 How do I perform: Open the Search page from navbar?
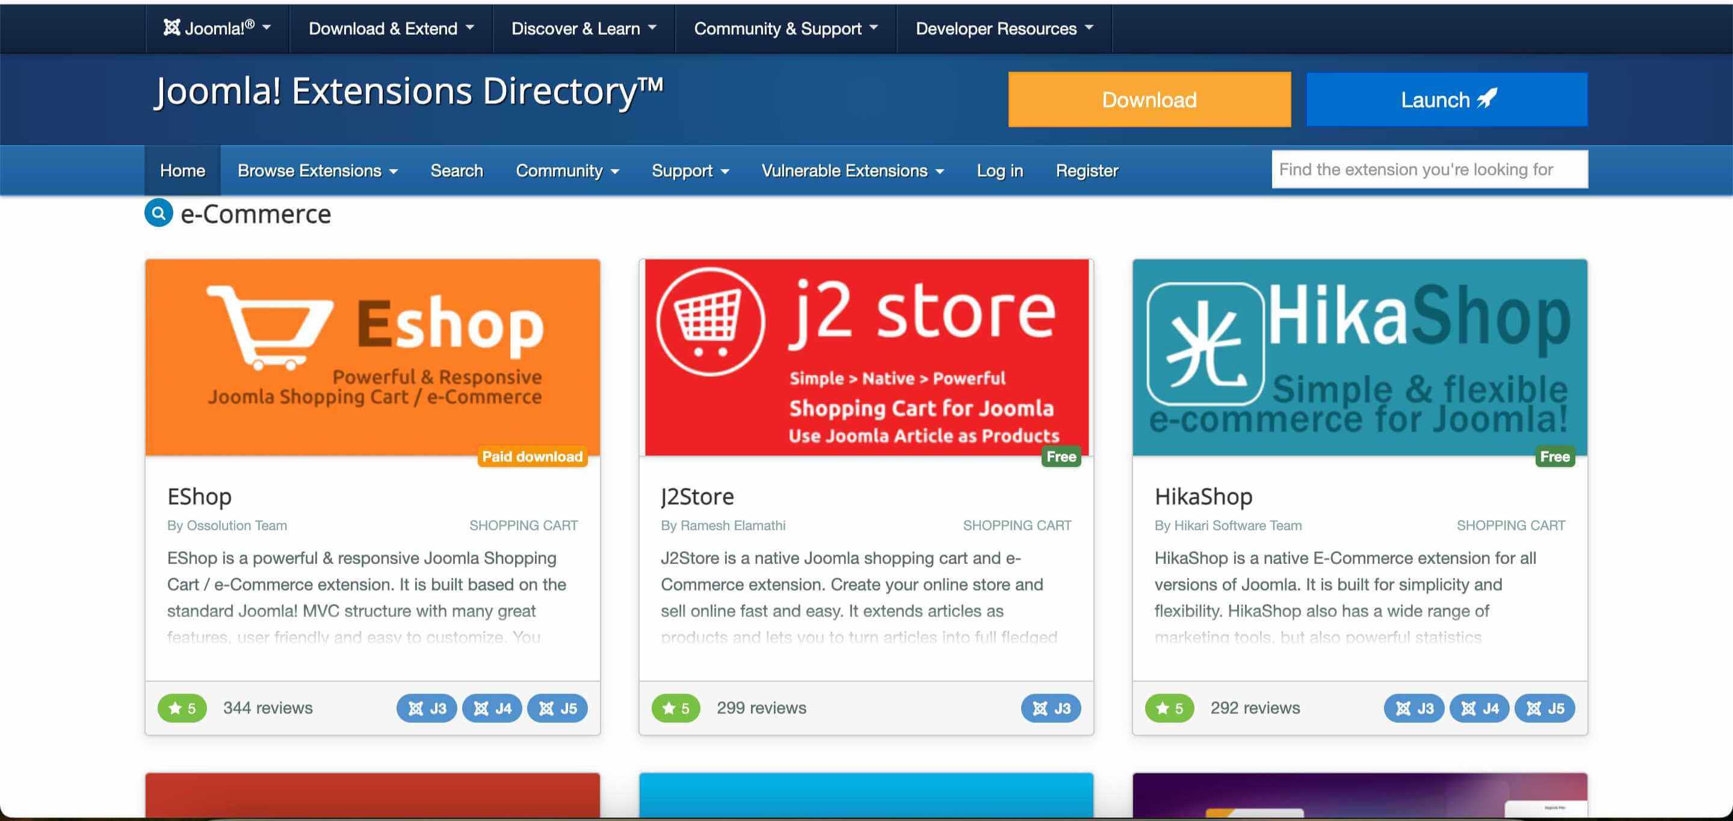click(457, 170)
